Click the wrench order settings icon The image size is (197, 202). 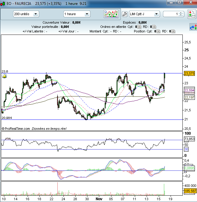point(124,14)
